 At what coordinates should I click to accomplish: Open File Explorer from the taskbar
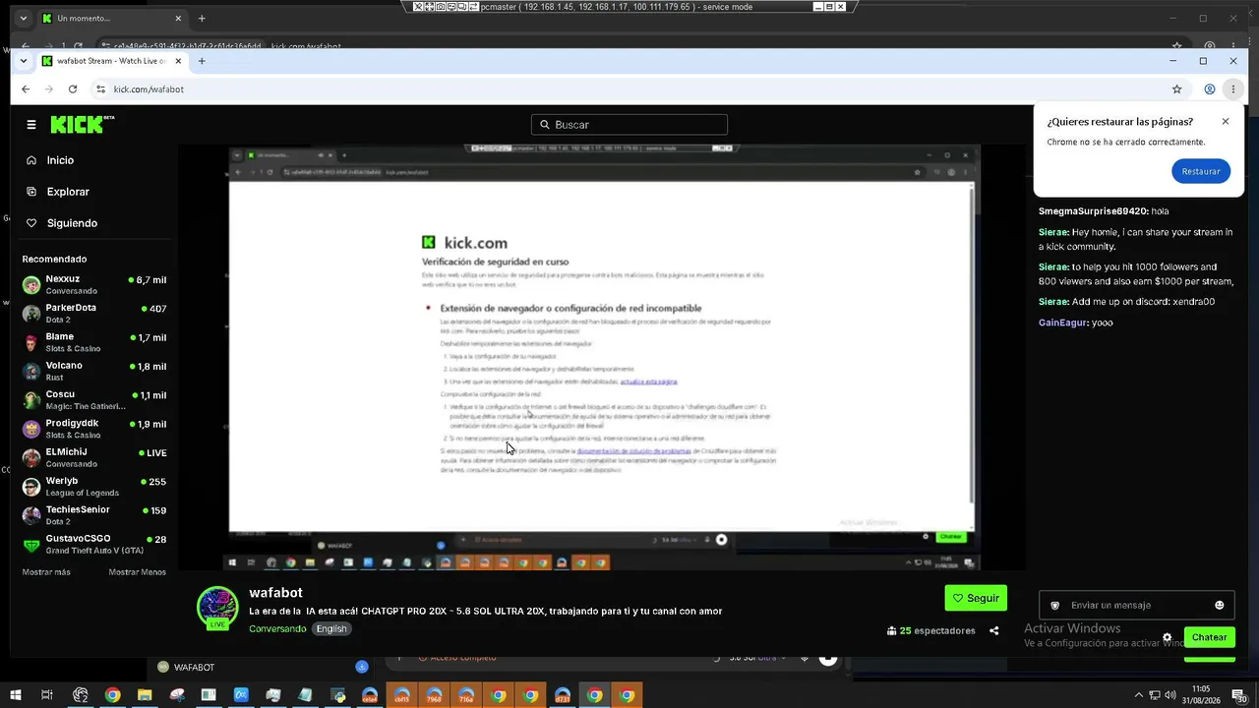tap(145, 695)
